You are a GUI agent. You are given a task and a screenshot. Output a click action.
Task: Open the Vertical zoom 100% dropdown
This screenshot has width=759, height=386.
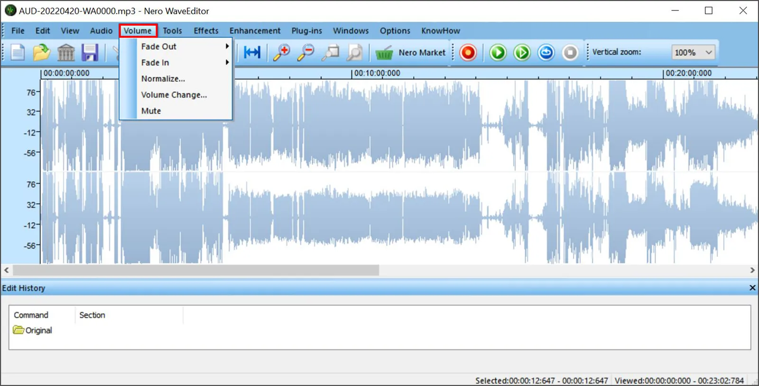tap(693, 53)
